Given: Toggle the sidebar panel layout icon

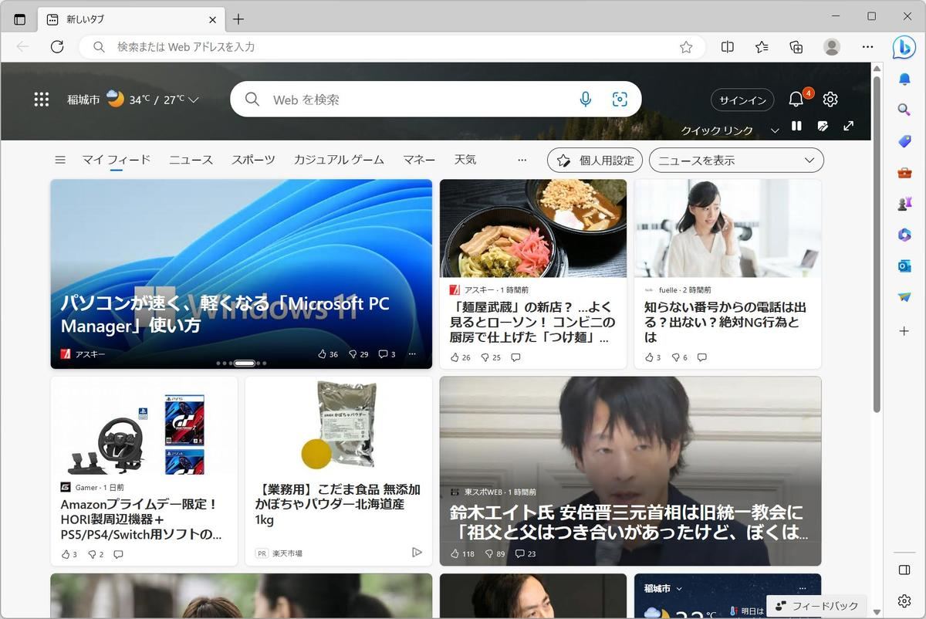Looking at the screenshot, I should click(x=904, y=570).
